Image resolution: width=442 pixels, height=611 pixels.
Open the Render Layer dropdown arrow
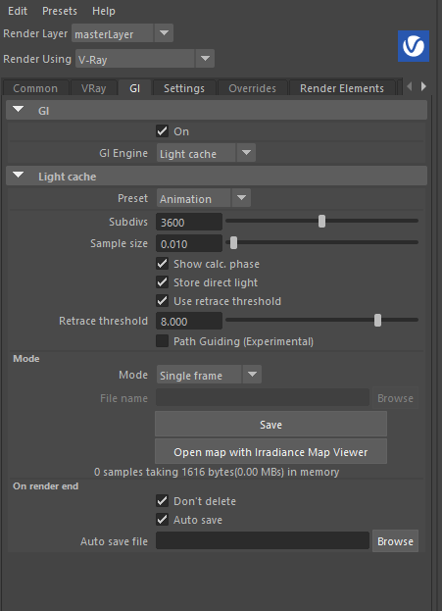(164, 33)
